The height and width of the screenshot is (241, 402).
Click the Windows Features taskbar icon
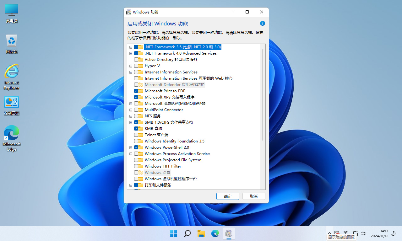[229, 233]
